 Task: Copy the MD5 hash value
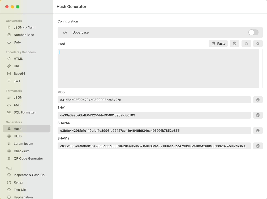(x=258, y=100)
